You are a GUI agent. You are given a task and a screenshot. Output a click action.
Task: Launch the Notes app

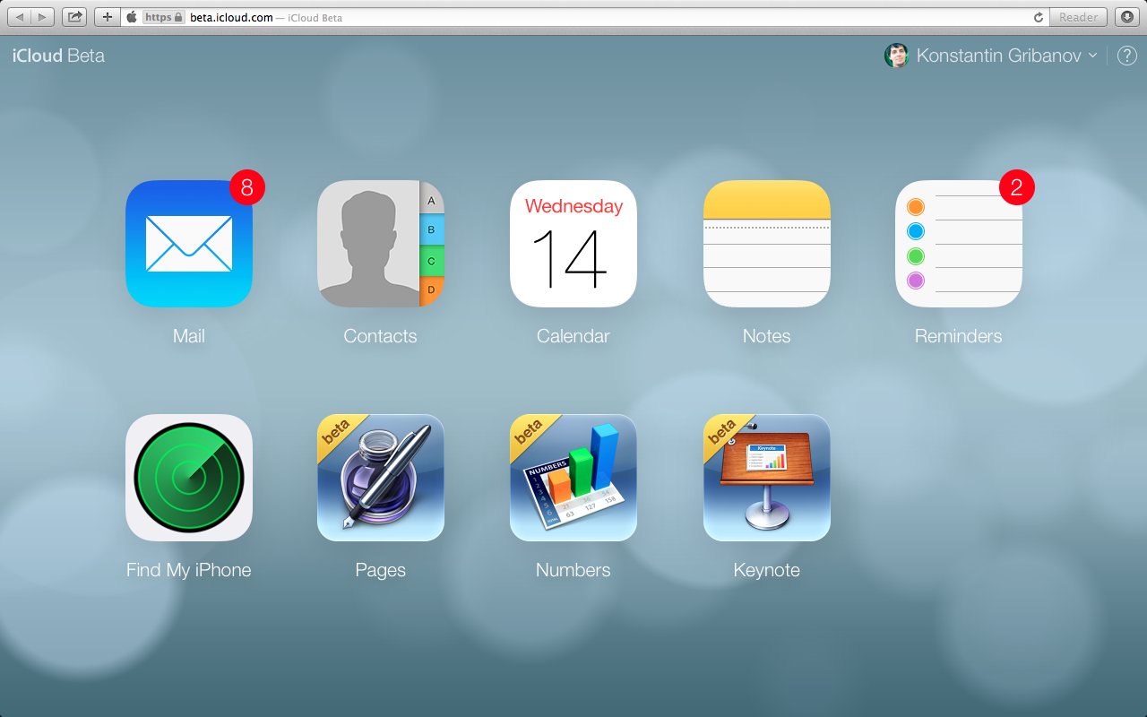pos(767,244)
